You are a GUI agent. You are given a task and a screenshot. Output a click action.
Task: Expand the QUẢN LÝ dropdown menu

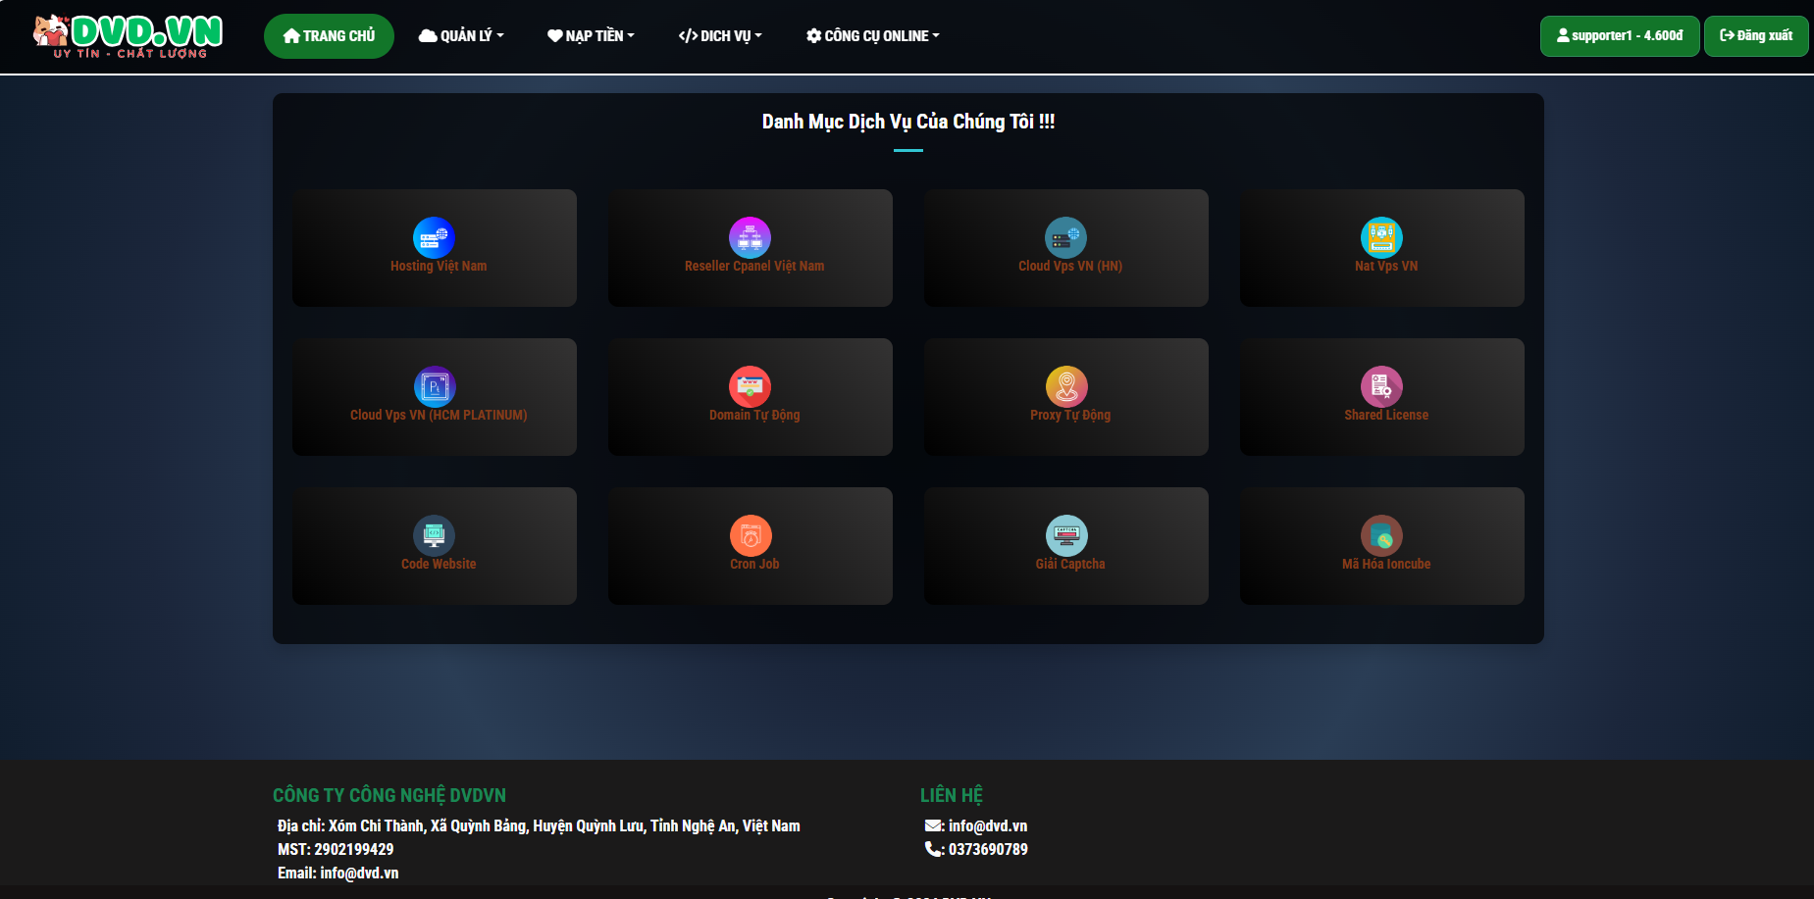(x=461, y=36)
